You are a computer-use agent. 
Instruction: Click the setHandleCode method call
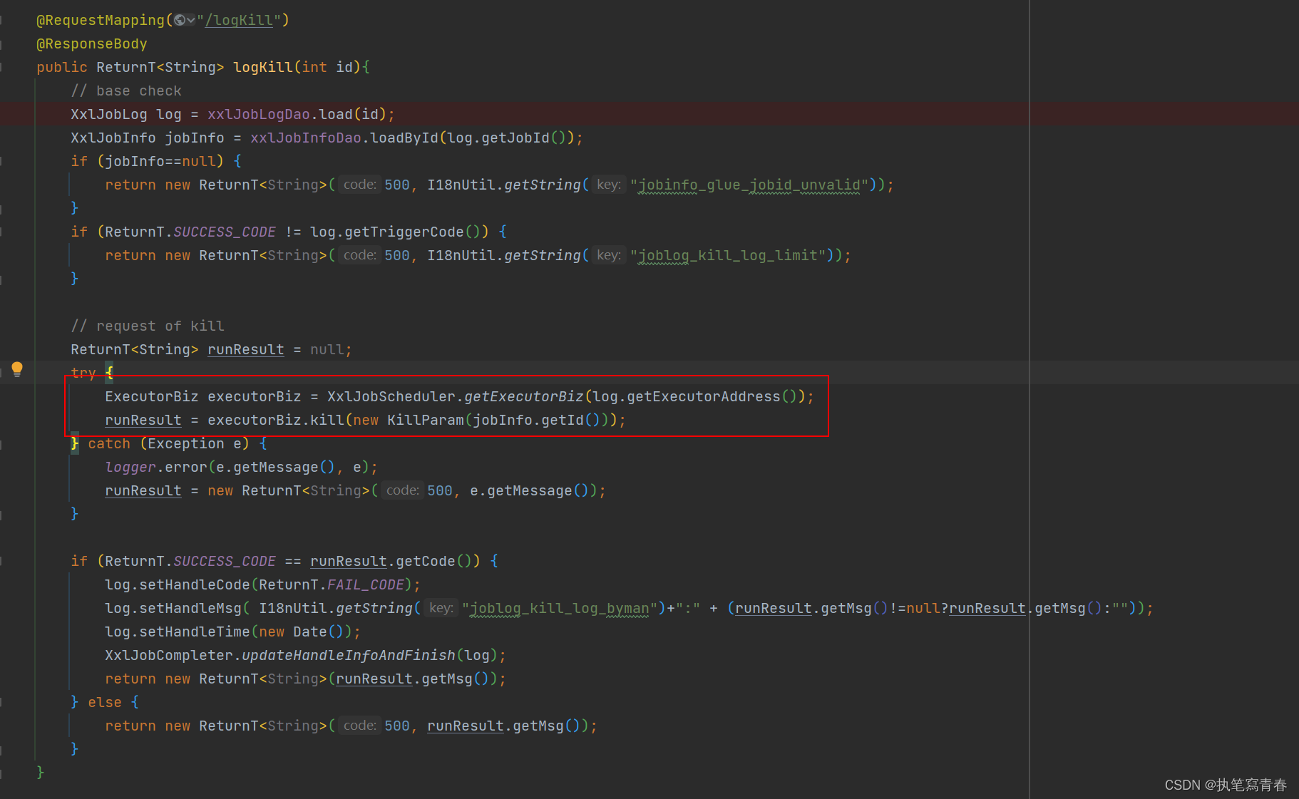[x=195, y=584]
